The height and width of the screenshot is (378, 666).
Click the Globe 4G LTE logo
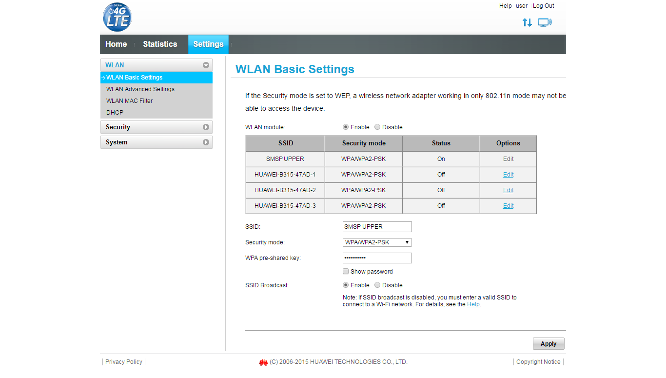(117, 17)
